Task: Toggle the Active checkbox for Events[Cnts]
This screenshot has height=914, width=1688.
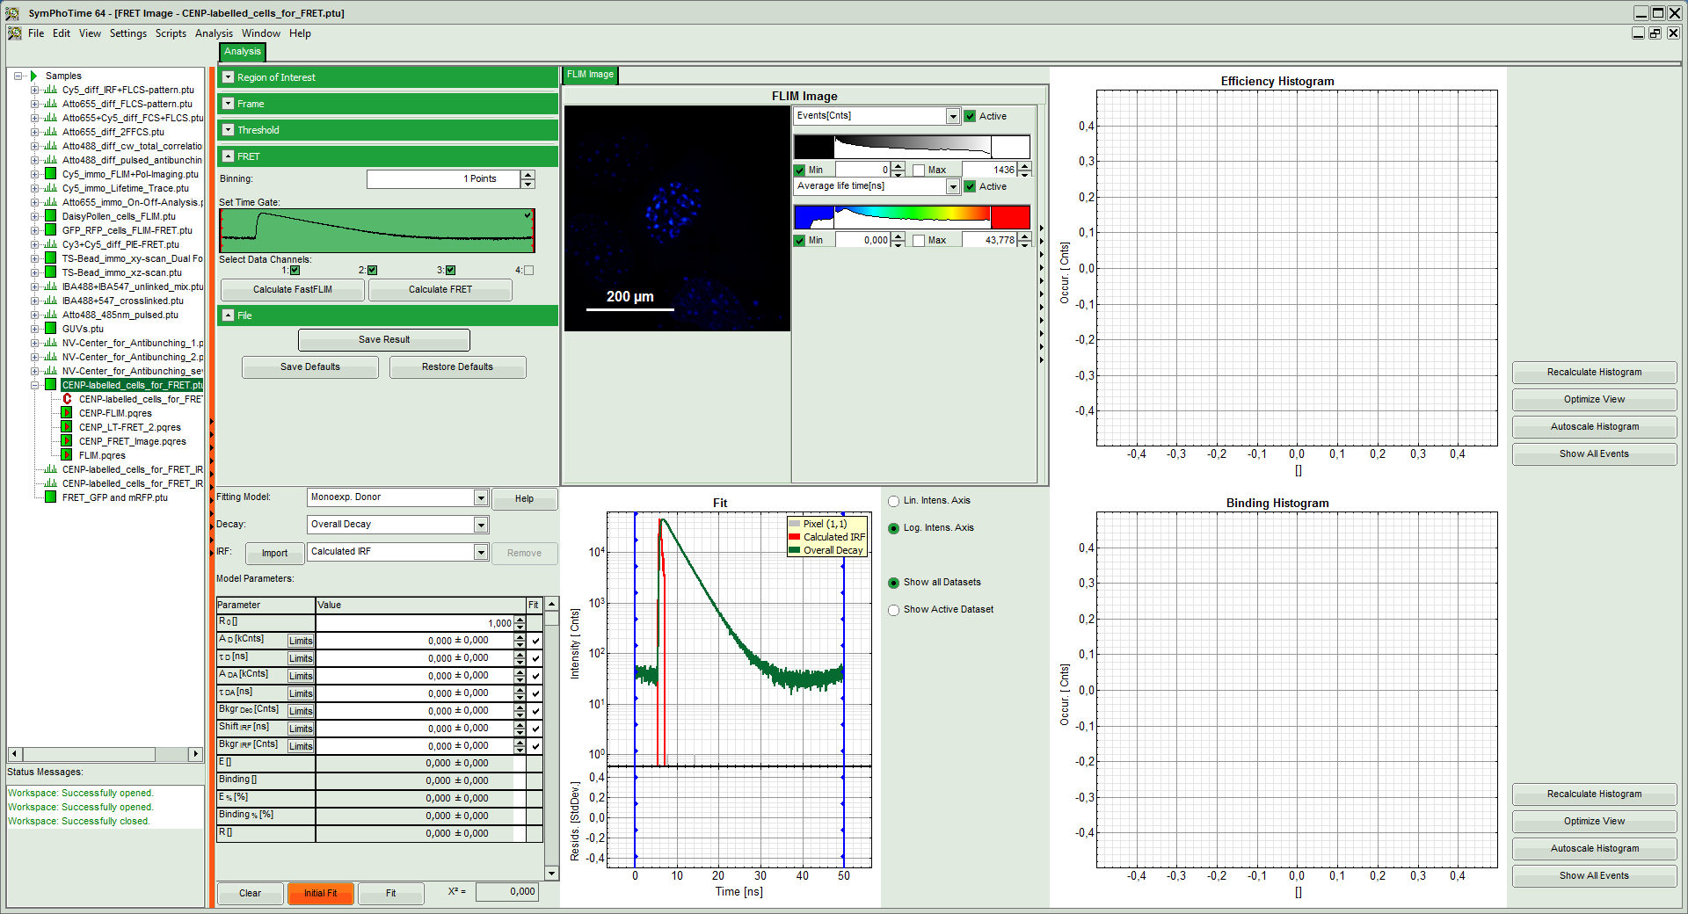Action: click(970, 116)
